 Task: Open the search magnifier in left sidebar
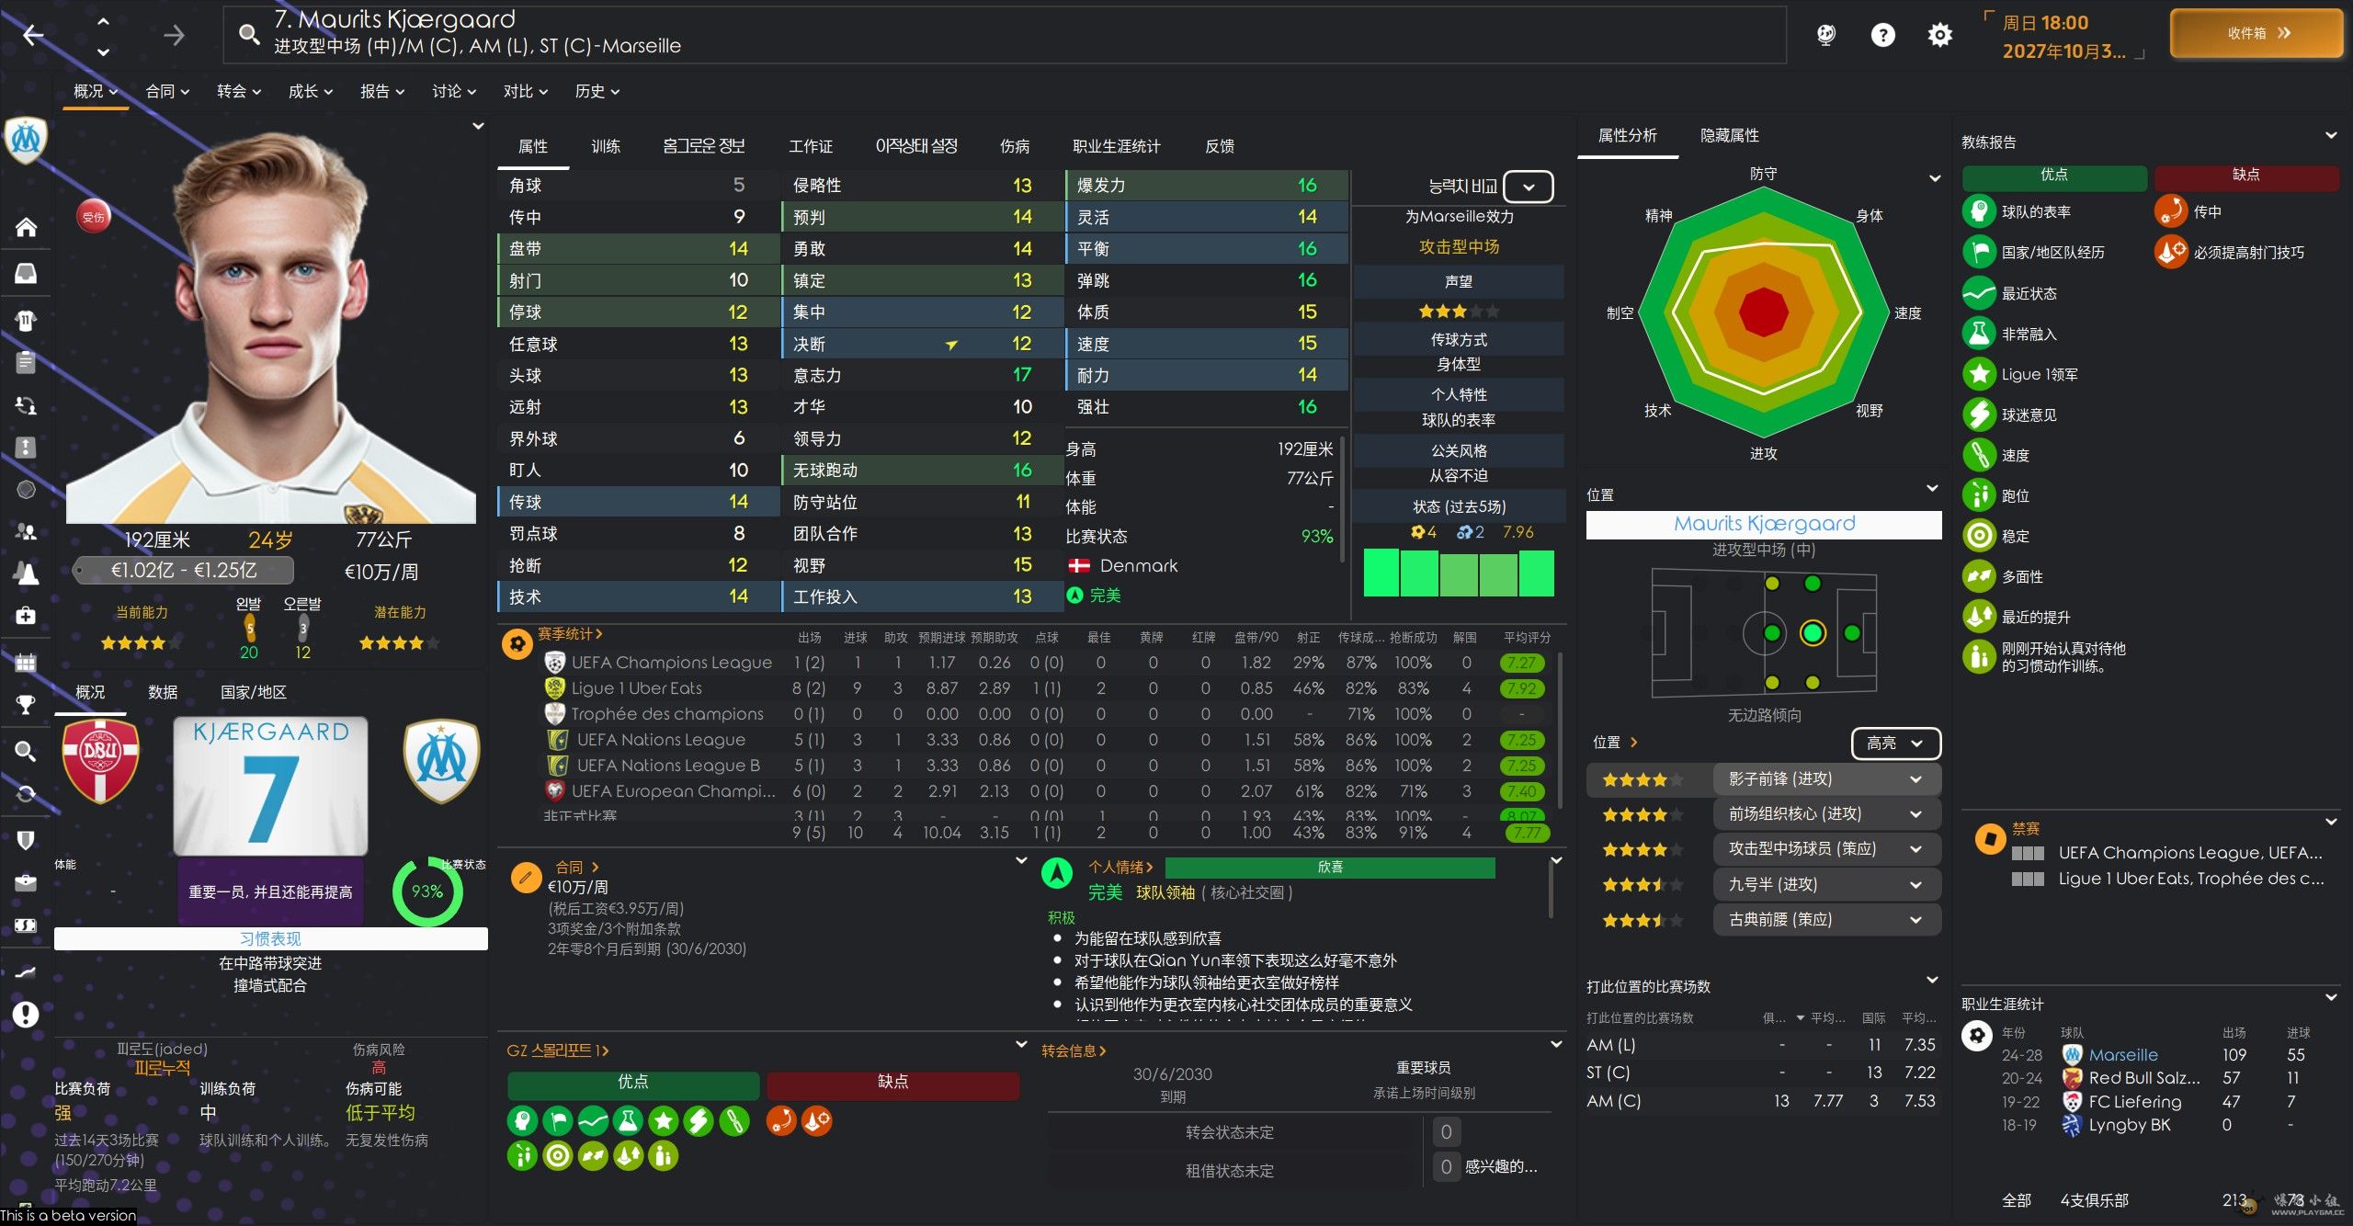[26, 751]
